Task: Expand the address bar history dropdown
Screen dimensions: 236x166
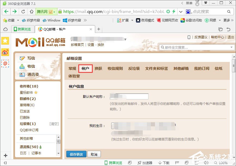Action: 181,12
